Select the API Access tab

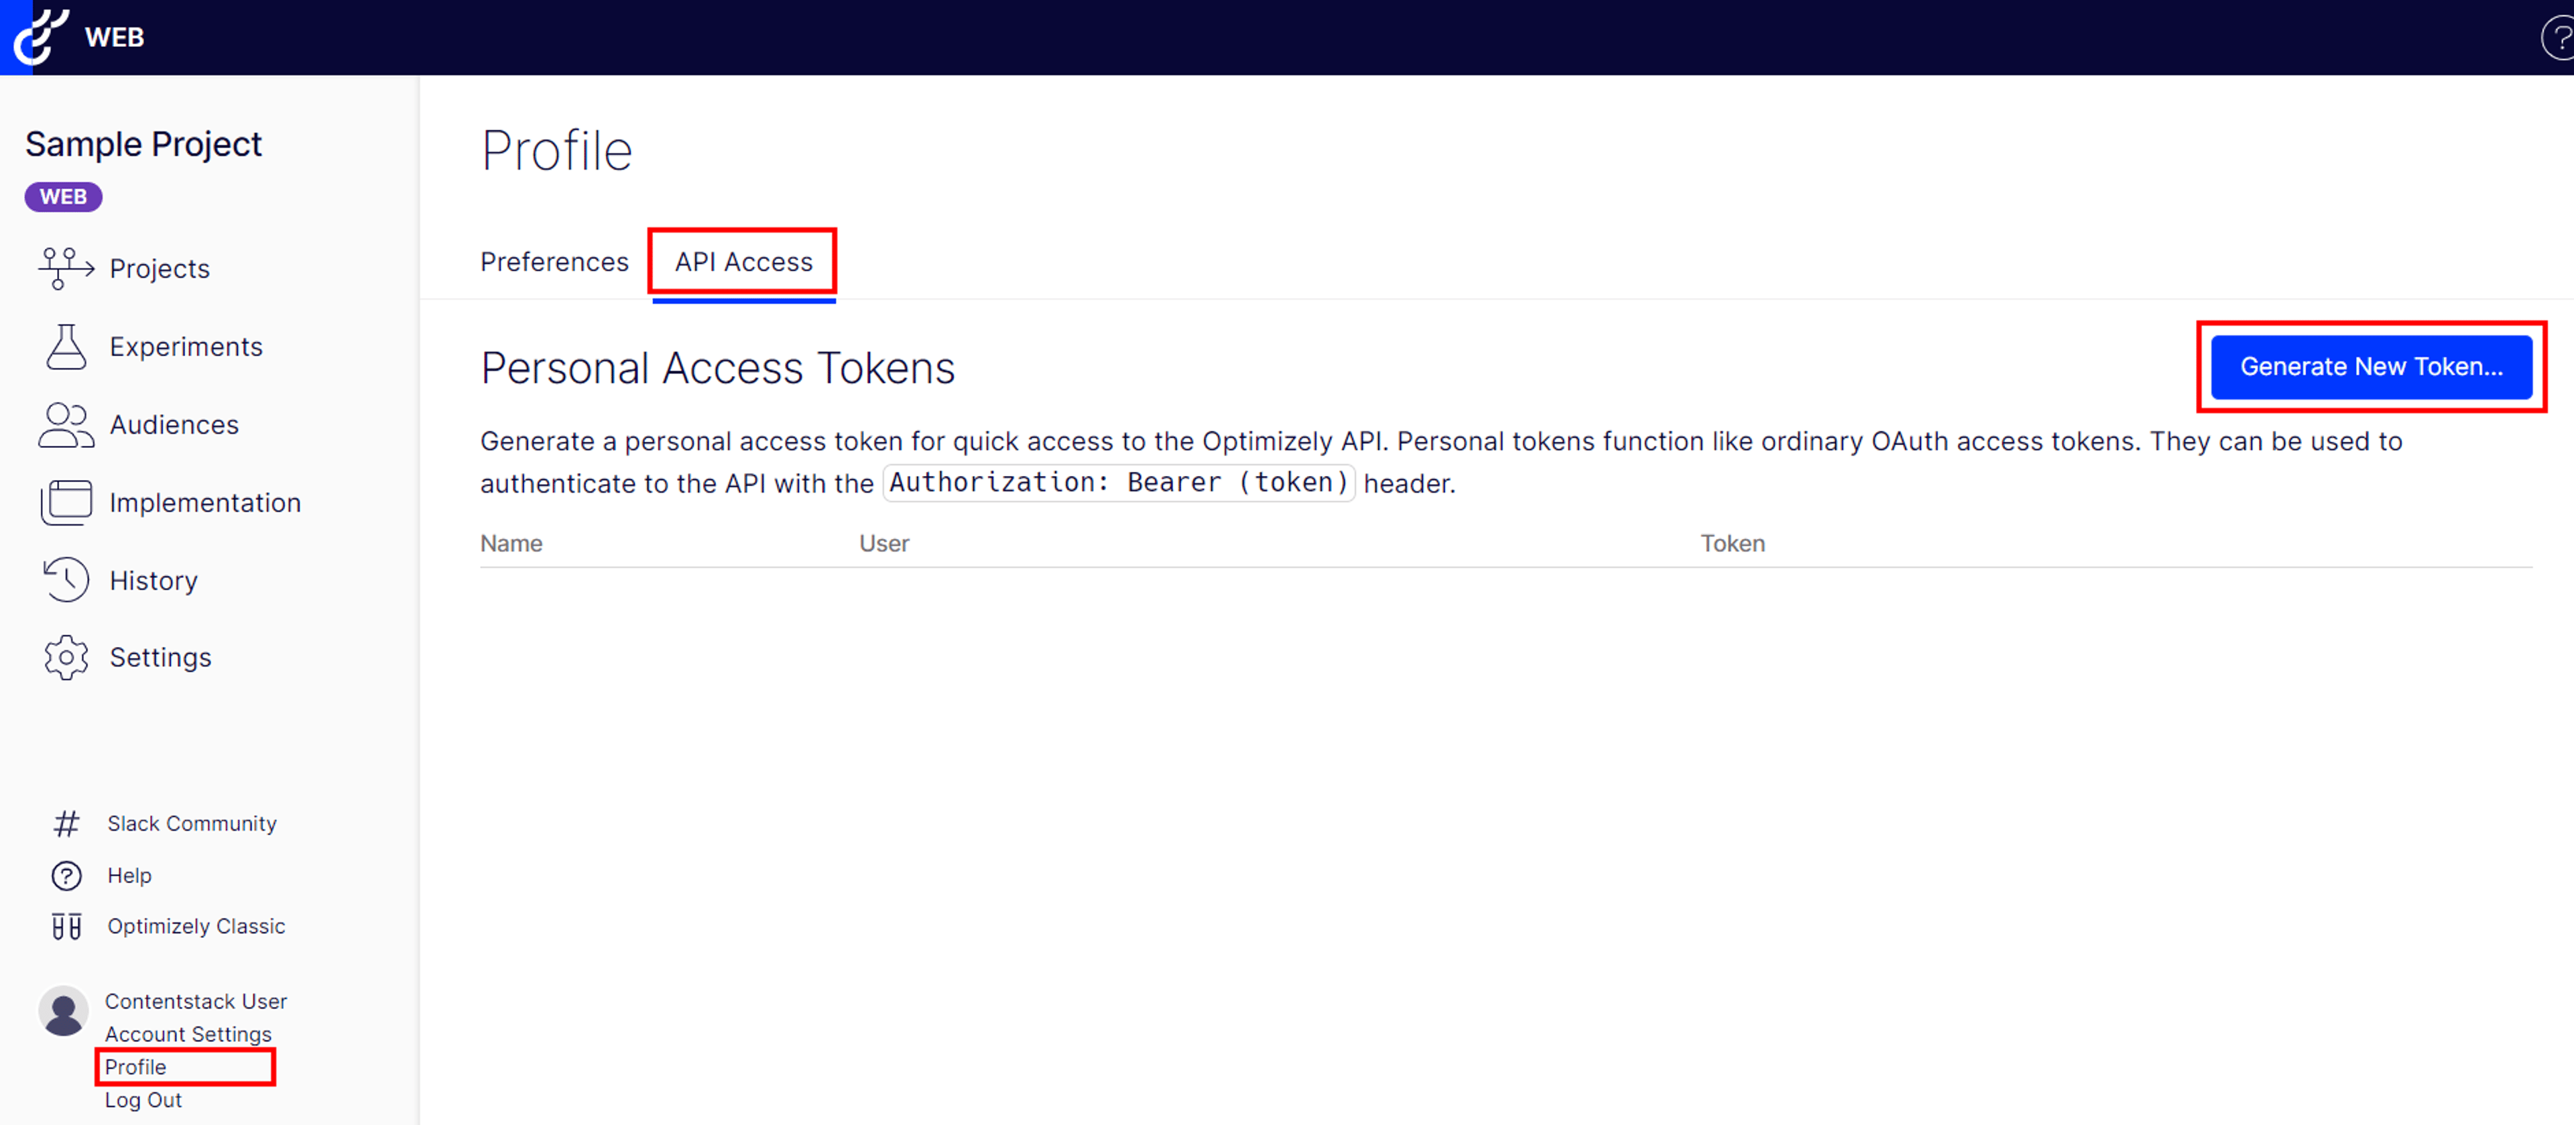(x=743, y=261)
